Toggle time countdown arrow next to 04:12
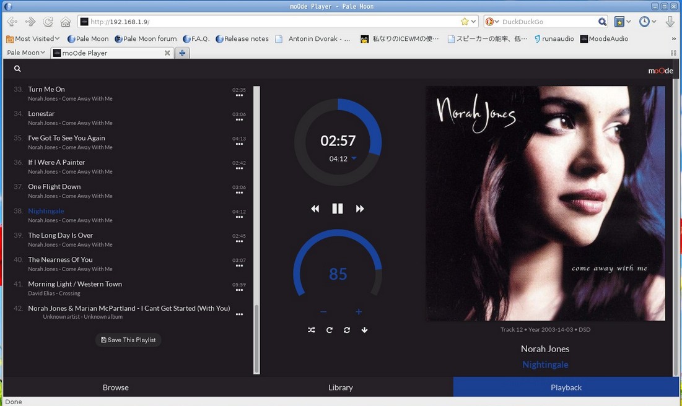 point(354,158)
